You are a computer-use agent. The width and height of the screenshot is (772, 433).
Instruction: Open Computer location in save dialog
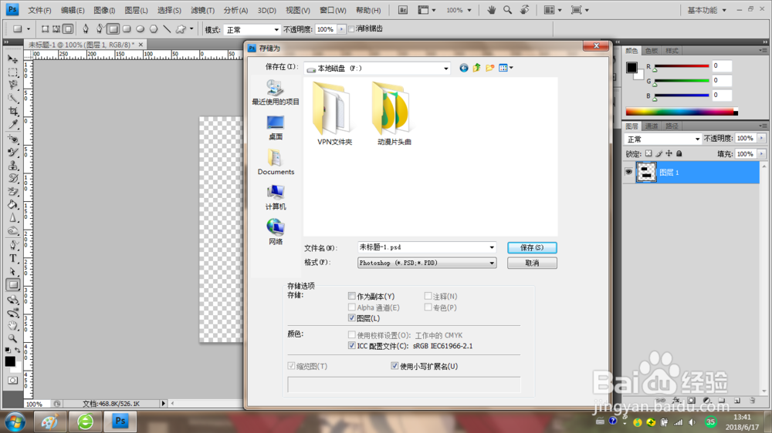(x=276, y=197)
